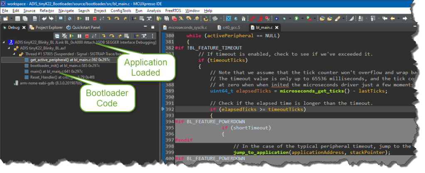425x173 pixels.
Task: Select the arm-none-eabi-gdb process entry
Action: point(48,83)
